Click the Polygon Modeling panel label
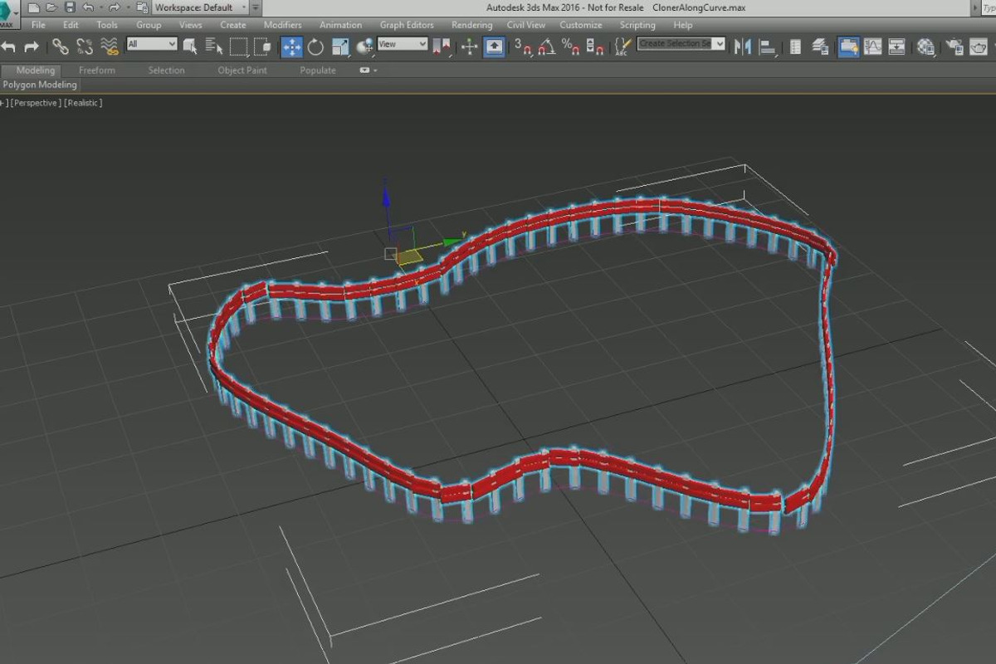The width and height of the screenshot is (996, 664). [x=40, y=85]
